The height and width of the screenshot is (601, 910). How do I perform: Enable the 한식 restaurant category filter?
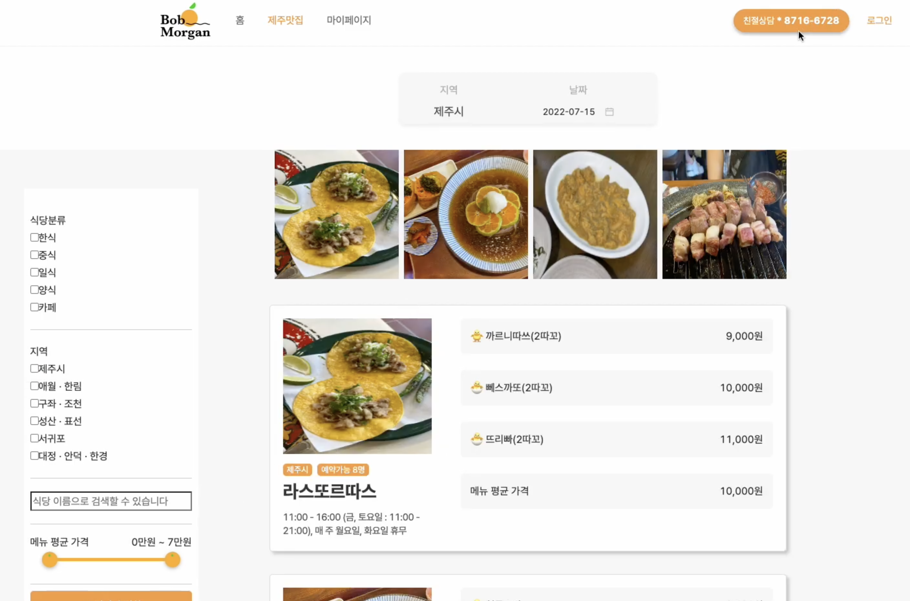tap(34, 237)
